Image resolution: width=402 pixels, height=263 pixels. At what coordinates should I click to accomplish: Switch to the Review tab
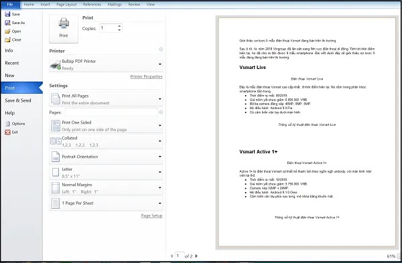134,5
